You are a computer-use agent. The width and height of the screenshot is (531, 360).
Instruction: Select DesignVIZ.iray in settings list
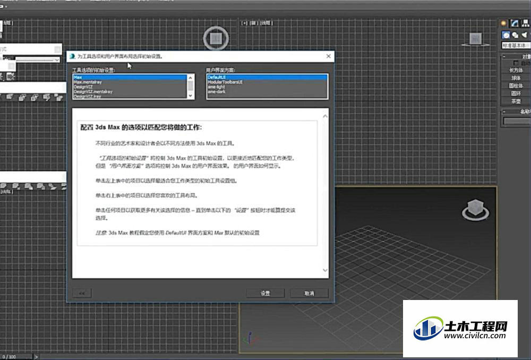130,96
